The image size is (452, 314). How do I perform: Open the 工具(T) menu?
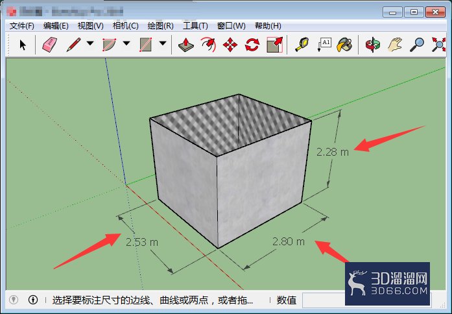coord(195,26)
